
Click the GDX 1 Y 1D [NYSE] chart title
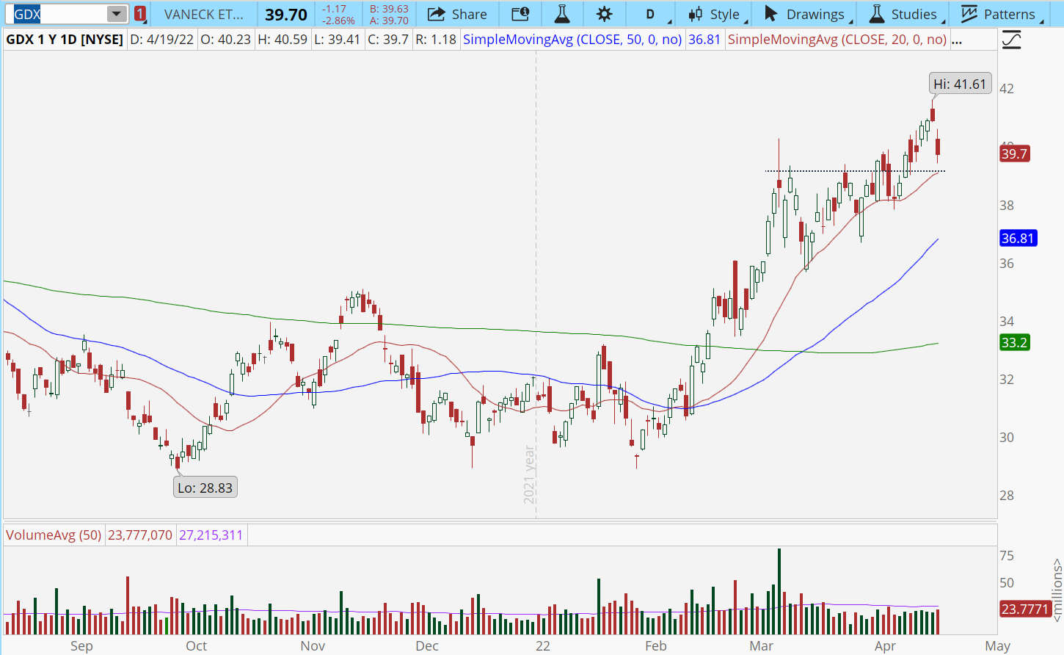pyautogui.click(x=65, y=40)
